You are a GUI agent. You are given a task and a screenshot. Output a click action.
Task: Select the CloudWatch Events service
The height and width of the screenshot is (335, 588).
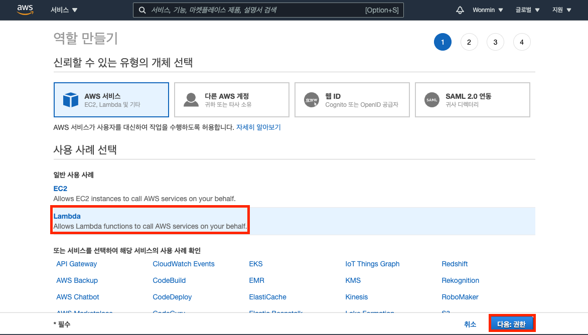pos(184,264)
